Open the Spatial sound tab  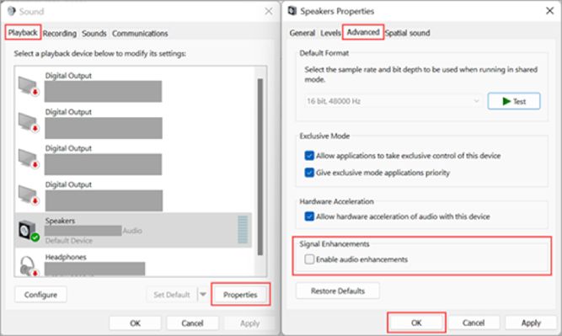coord(408,33)
